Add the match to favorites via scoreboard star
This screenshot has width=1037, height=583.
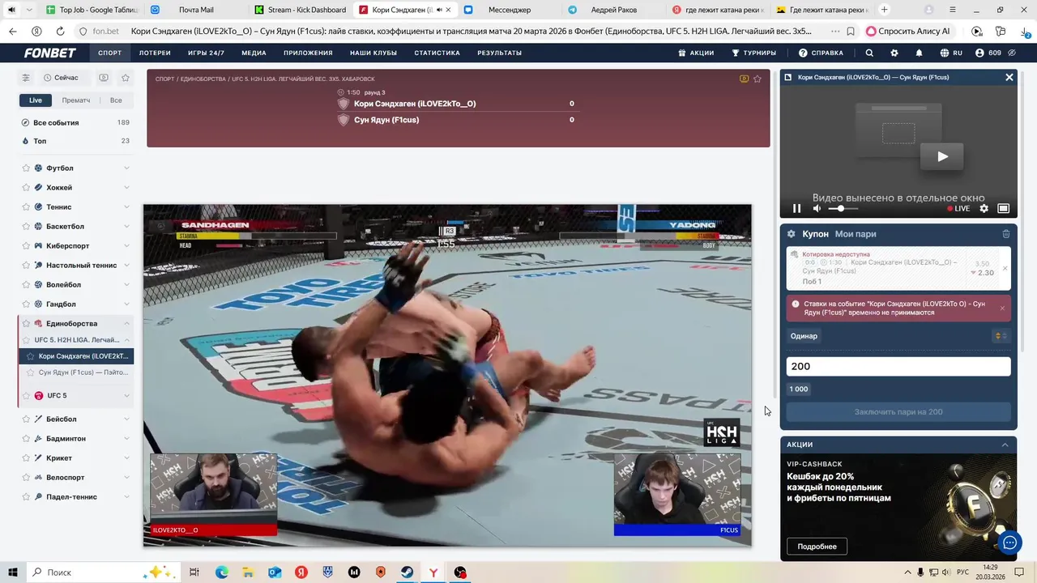[757, 79]
